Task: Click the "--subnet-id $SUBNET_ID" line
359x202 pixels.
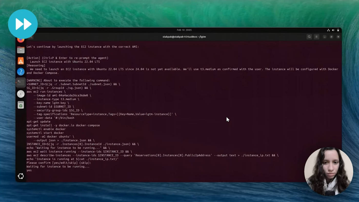Action: point(54,107)
